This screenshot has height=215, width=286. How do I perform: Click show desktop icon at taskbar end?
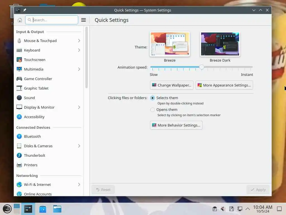[279, 209]
